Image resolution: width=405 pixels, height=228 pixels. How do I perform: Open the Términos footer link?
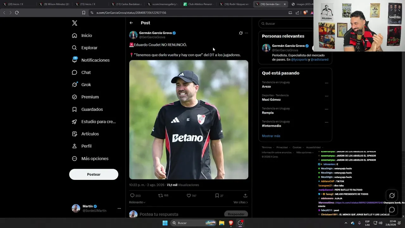[267, 148]
